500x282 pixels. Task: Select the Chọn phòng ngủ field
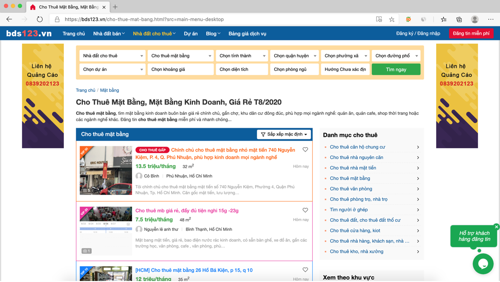coord(294,69)
